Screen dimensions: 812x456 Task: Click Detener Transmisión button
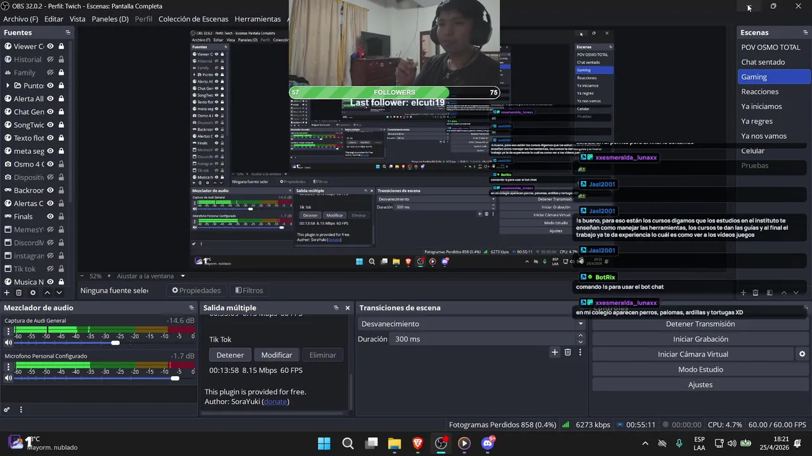[x=700, y=324]
